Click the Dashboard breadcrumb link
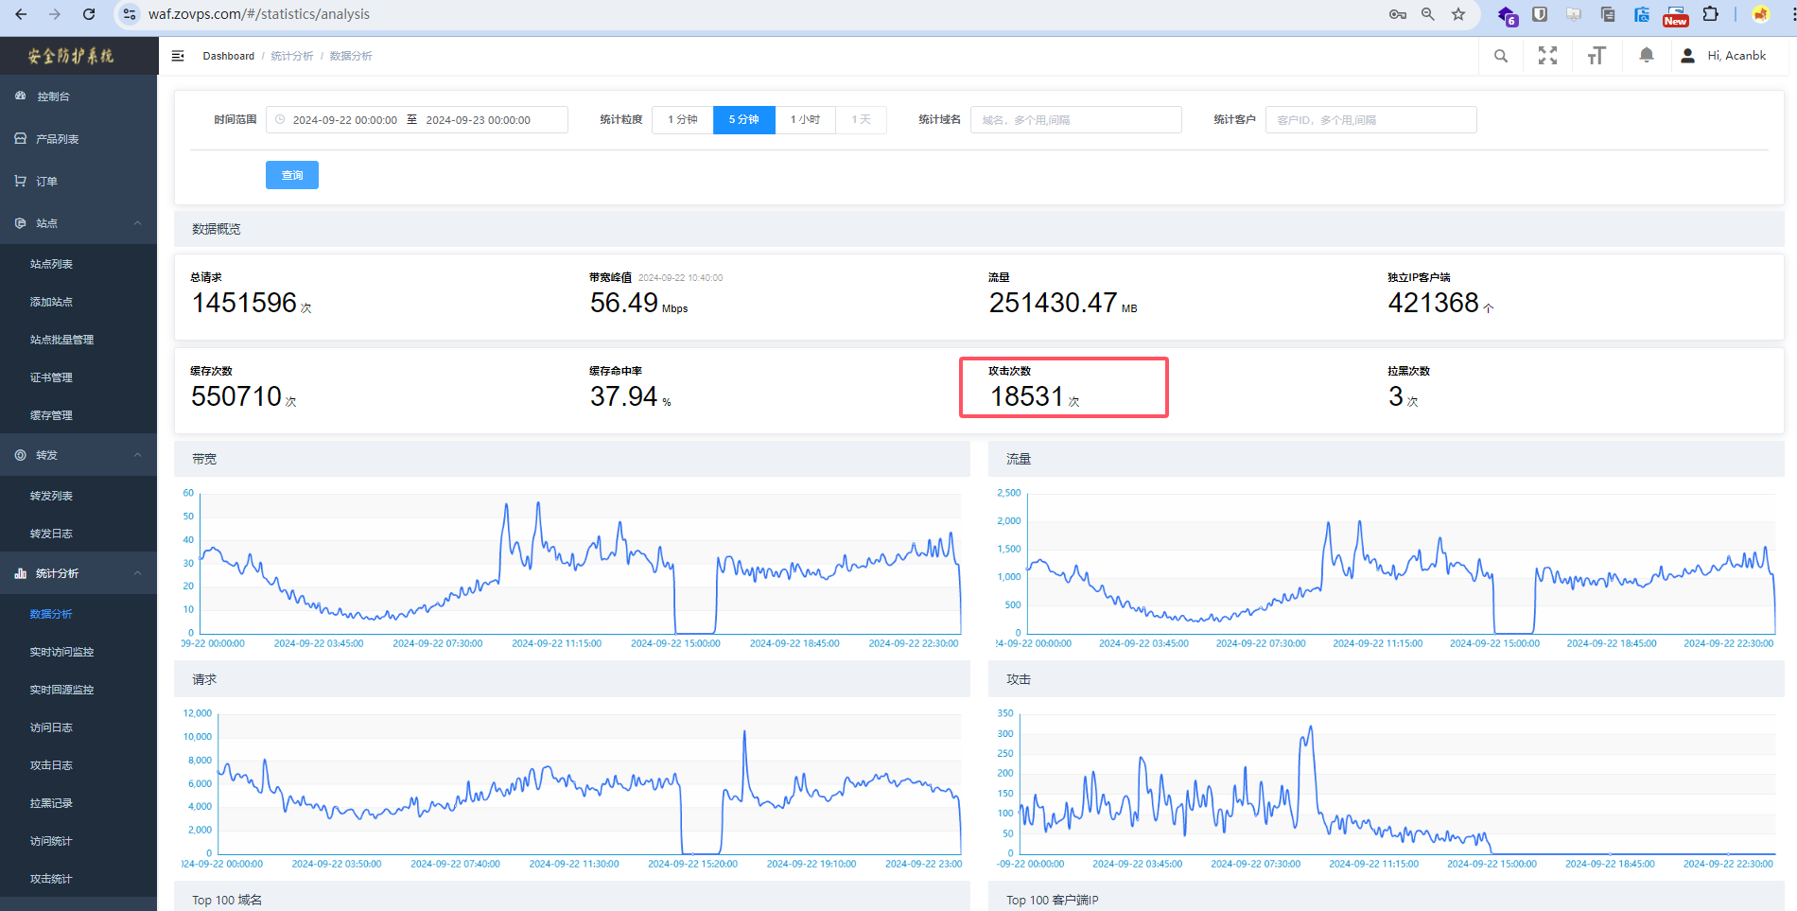Viewport: 1797px width, 911px height. [x=229, y=56]
